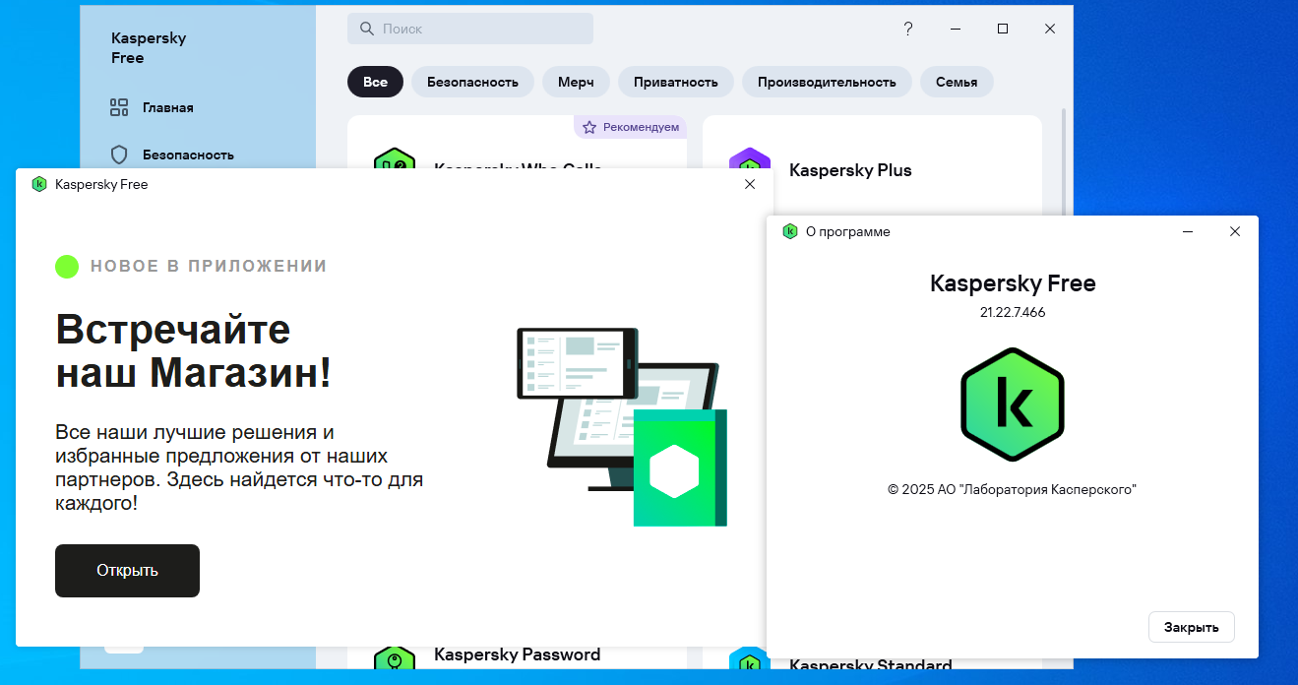The width and height of the screenshot is (1298, 685).
Task: Show the Приватность category
Action: tap(675, 82)
